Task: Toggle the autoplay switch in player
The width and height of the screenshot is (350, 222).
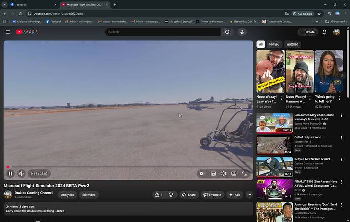Action: tap(202, 174)
